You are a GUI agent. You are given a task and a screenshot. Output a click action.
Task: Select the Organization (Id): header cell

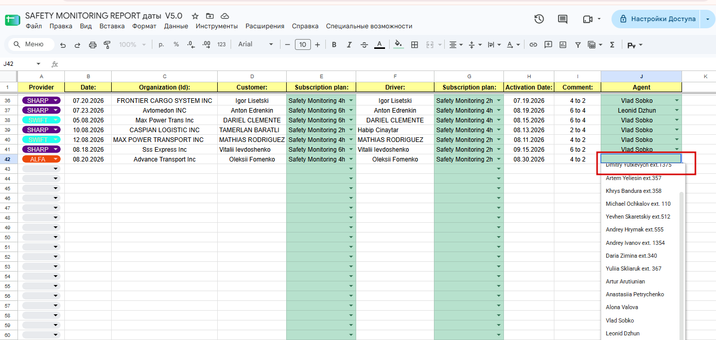coord(165,87)
